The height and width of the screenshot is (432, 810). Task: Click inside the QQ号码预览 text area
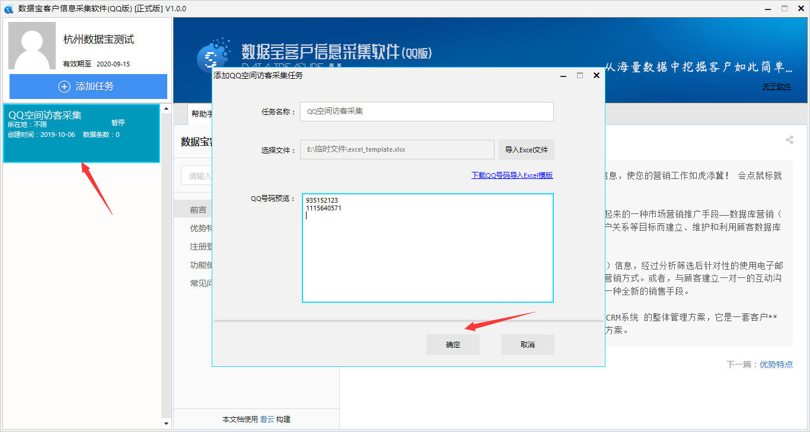(428, 248)
